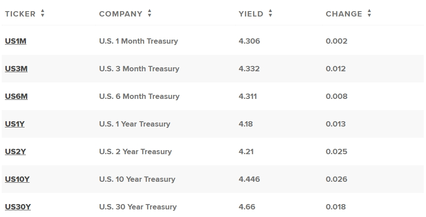The width and height of the screenshot is (426, 217).
Task: Sort table by Change column arrows
Action: click(x=369, y=13)
